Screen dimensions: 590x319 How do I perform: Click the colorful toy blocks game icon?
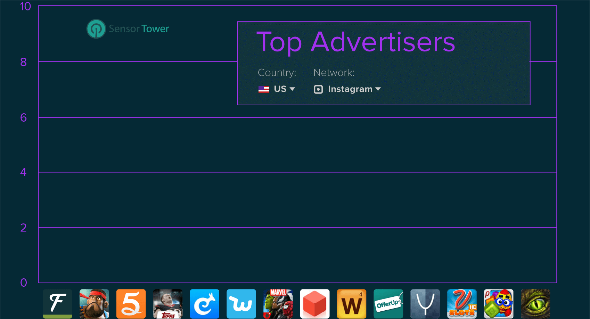[499, 304]
